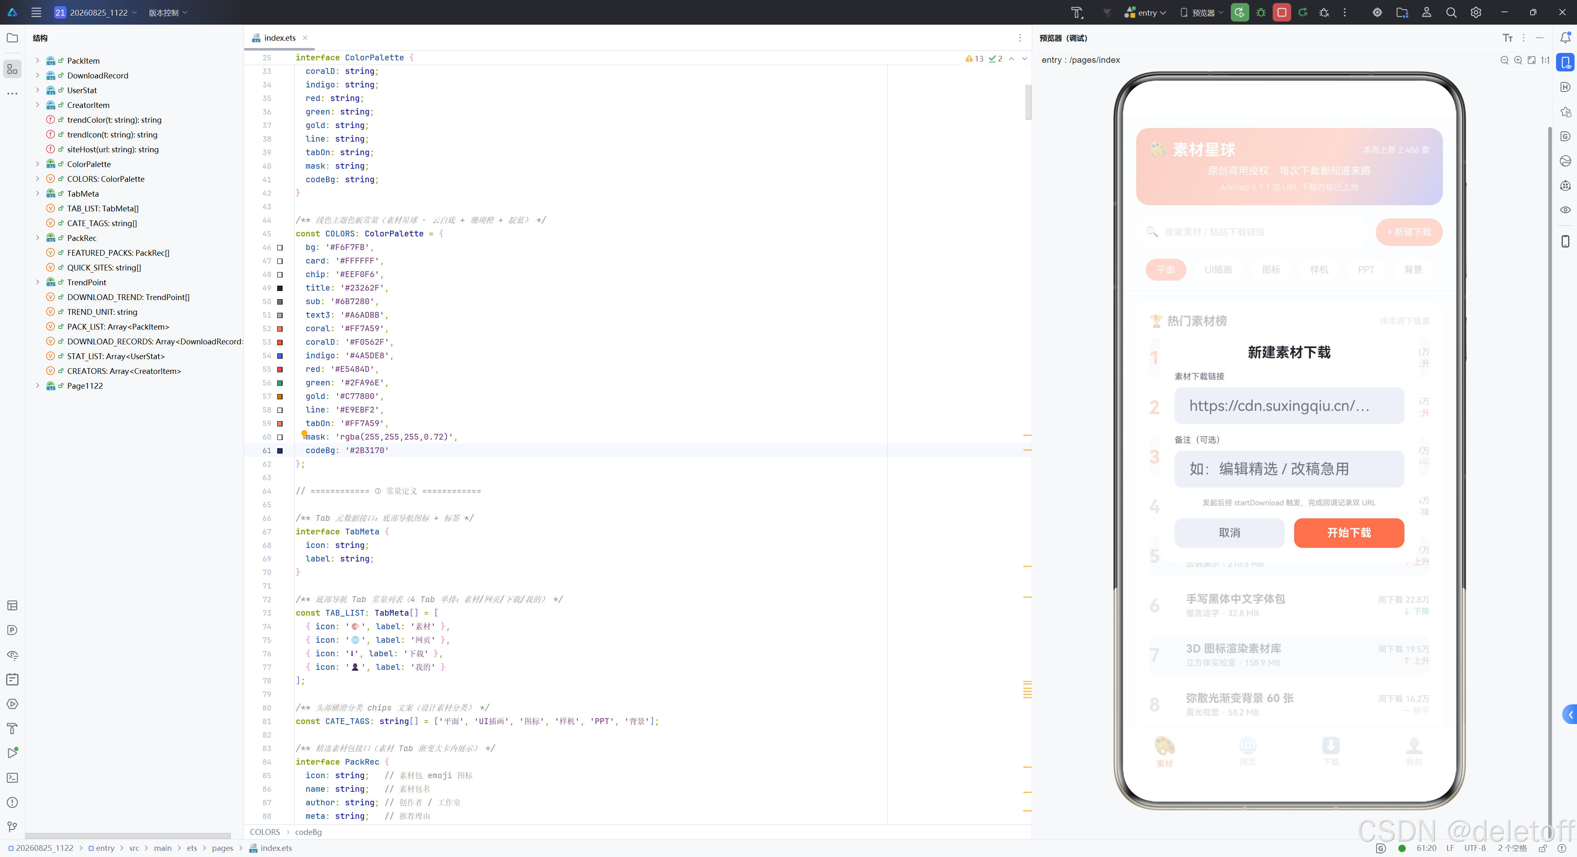
Task: Open the project folder icon in left sidebar
Action: pos(12,38)
